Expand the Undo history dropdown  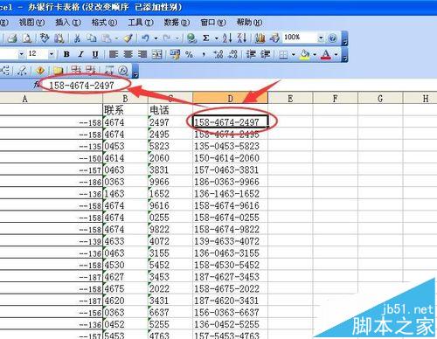(x=156, y=38)
